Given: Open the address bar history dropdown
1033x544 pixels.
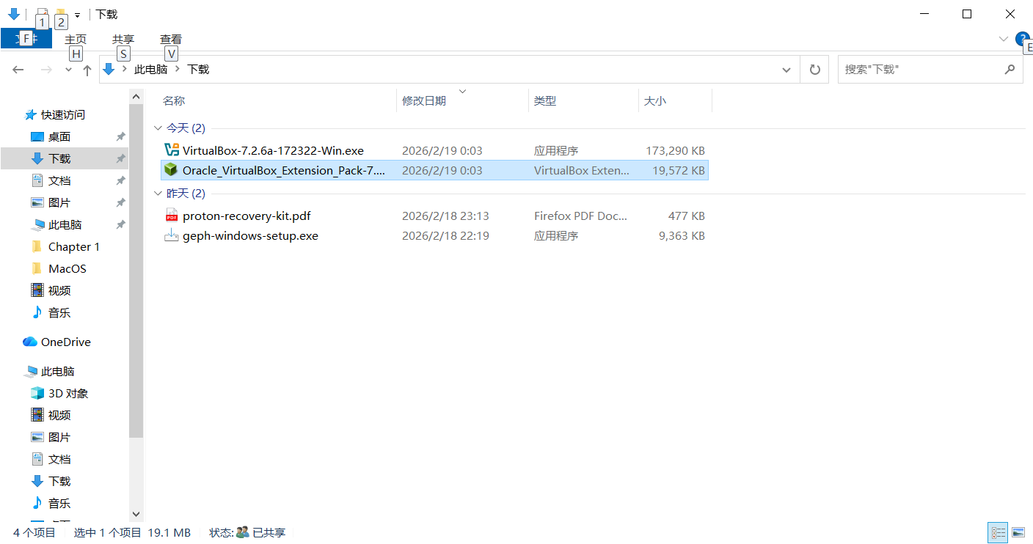Looking at the screenshot, I should [786, 70].
